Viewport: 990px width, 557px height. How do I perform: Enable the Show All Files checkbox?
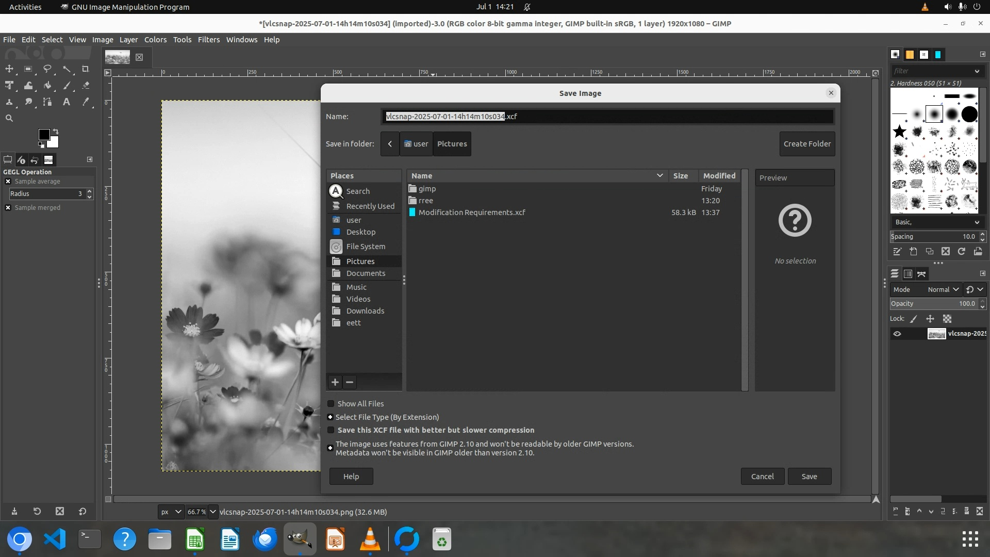coord(331,404)
